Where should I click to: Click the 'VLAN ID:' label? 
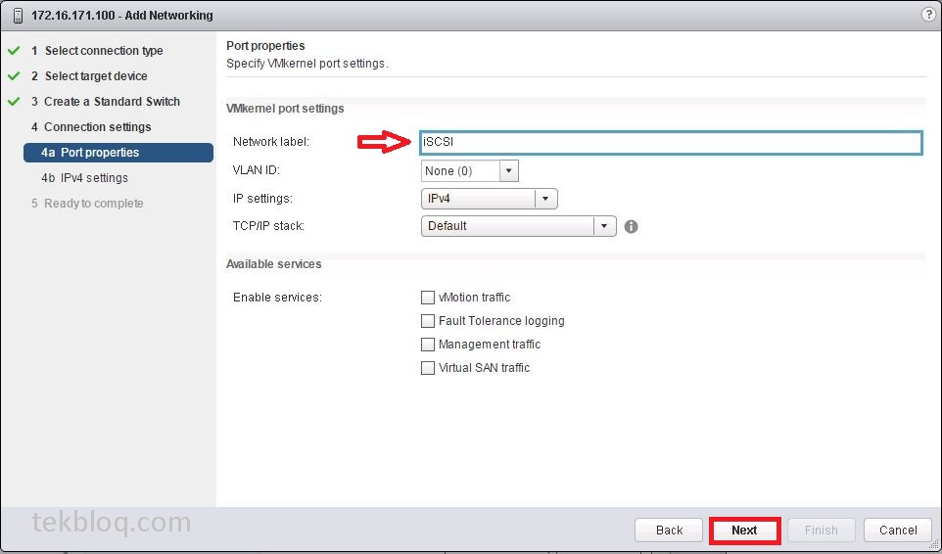257,170
